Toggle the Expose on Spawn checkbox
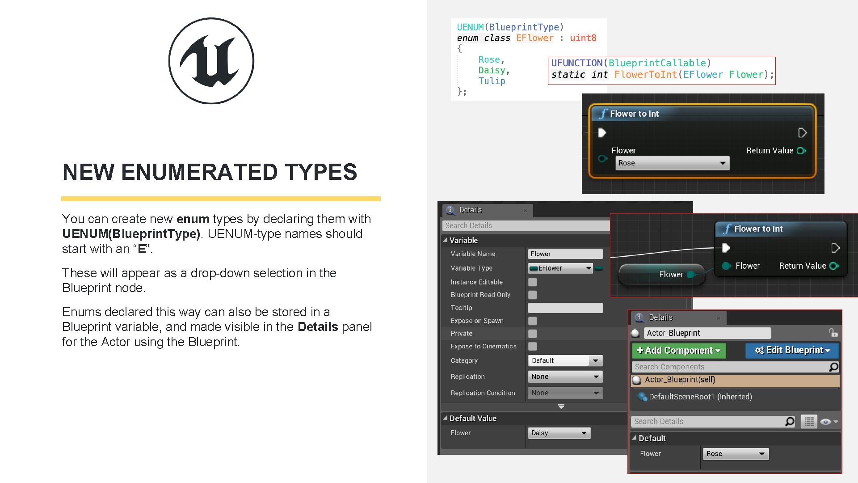Viewport: 858px width, 483px height. 532,321
